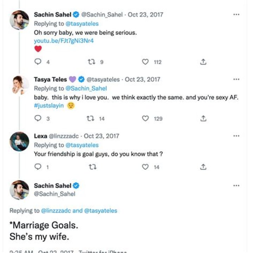The height and width of the screenshot is (253, 253).
Task: Open the #justslayin hashtag
Action: pyautogui.click(x=49, y=106)
